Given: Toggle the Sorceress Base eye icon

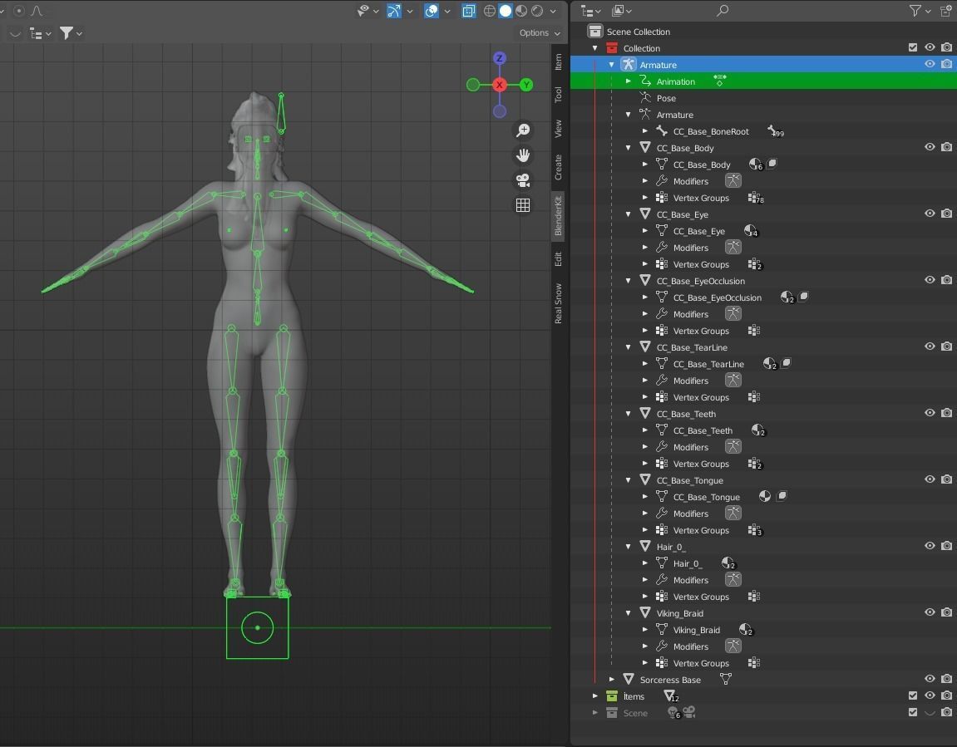Looking at the screenshot, I should click(930, 679).
